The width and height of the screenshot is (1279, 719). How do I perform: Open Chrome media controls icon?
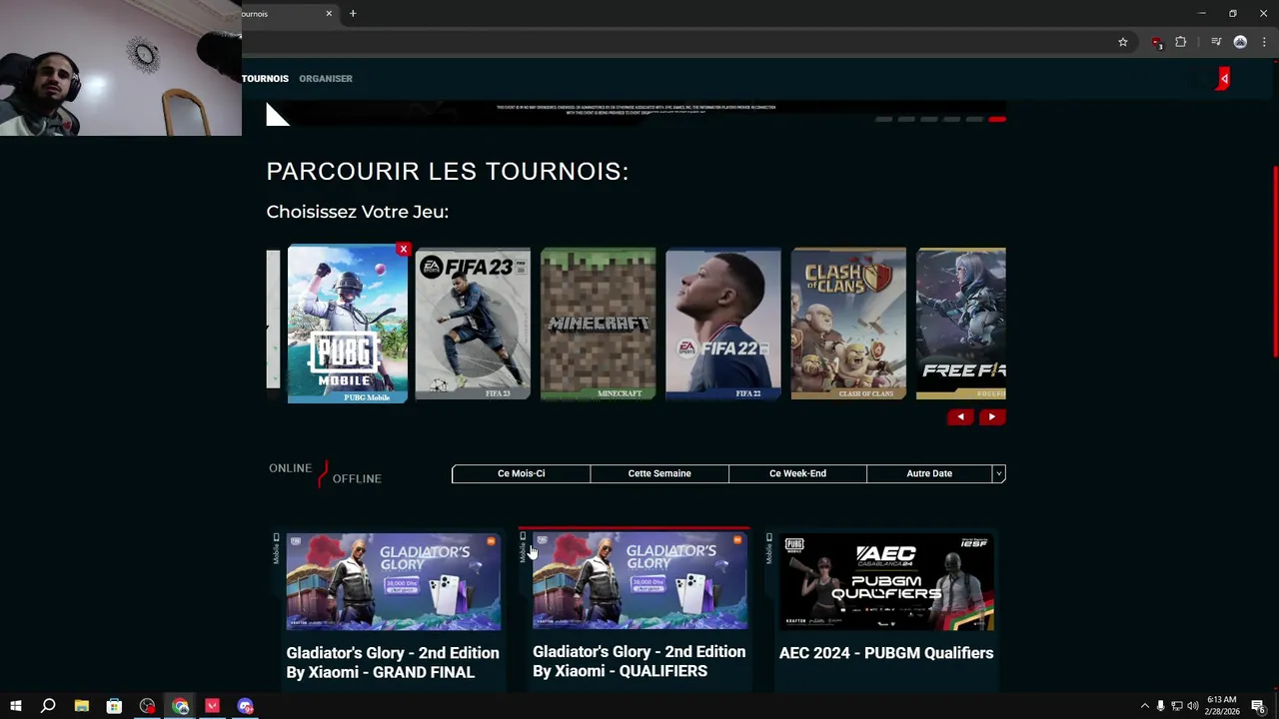1216,42
